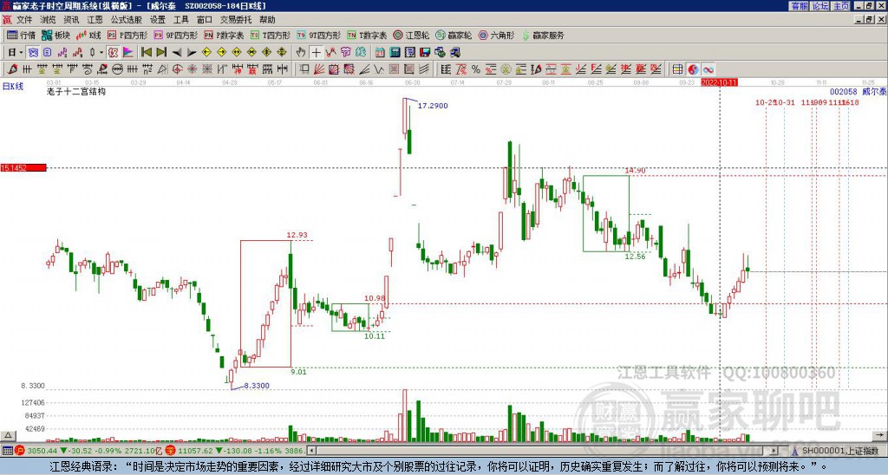Click the 11057.62 index value in status bar
This screenshot has width=888, height=475.
195,451
